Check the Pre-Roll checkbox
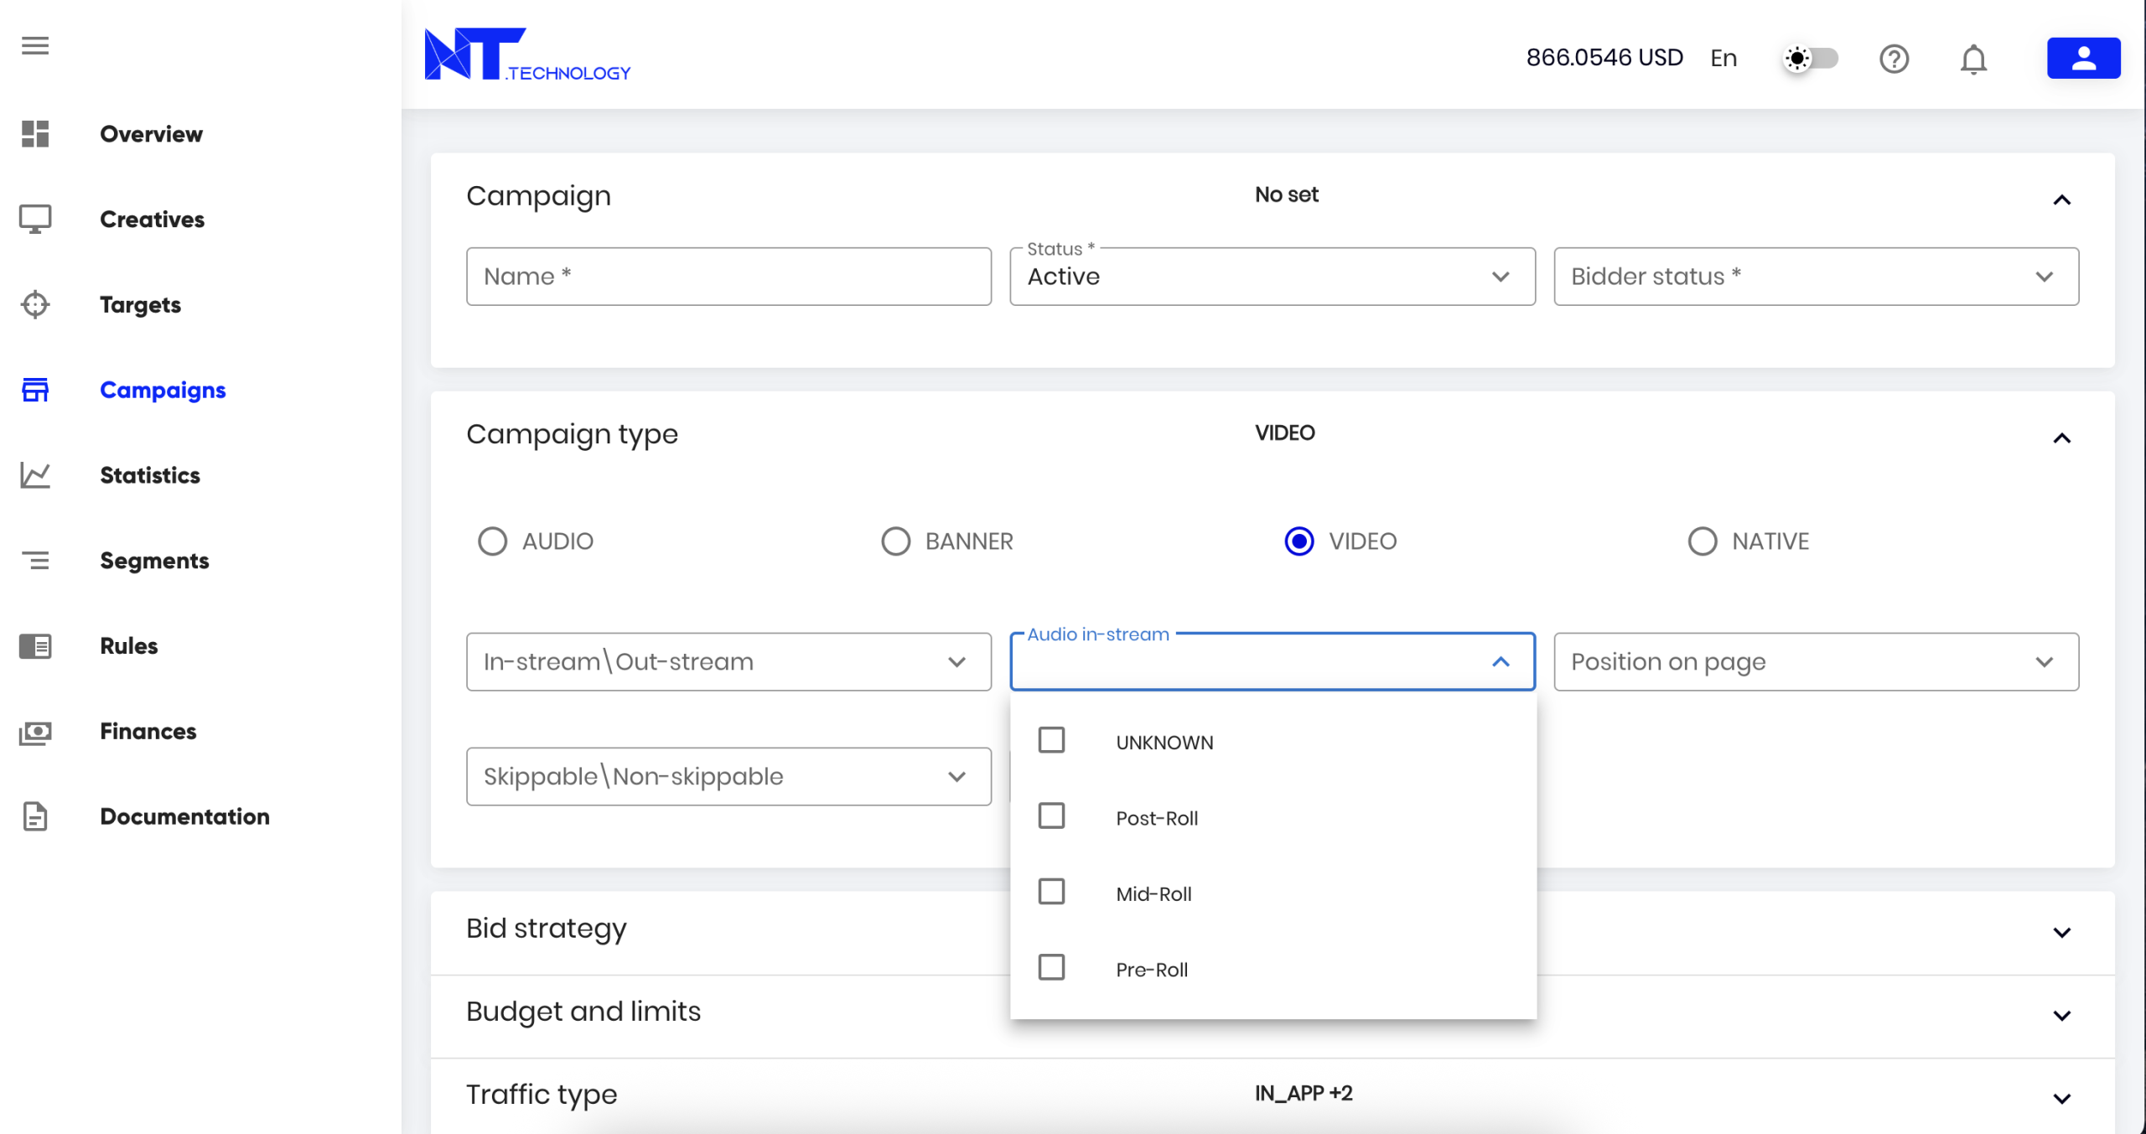2146x1134 pixels. [1051, 968]
